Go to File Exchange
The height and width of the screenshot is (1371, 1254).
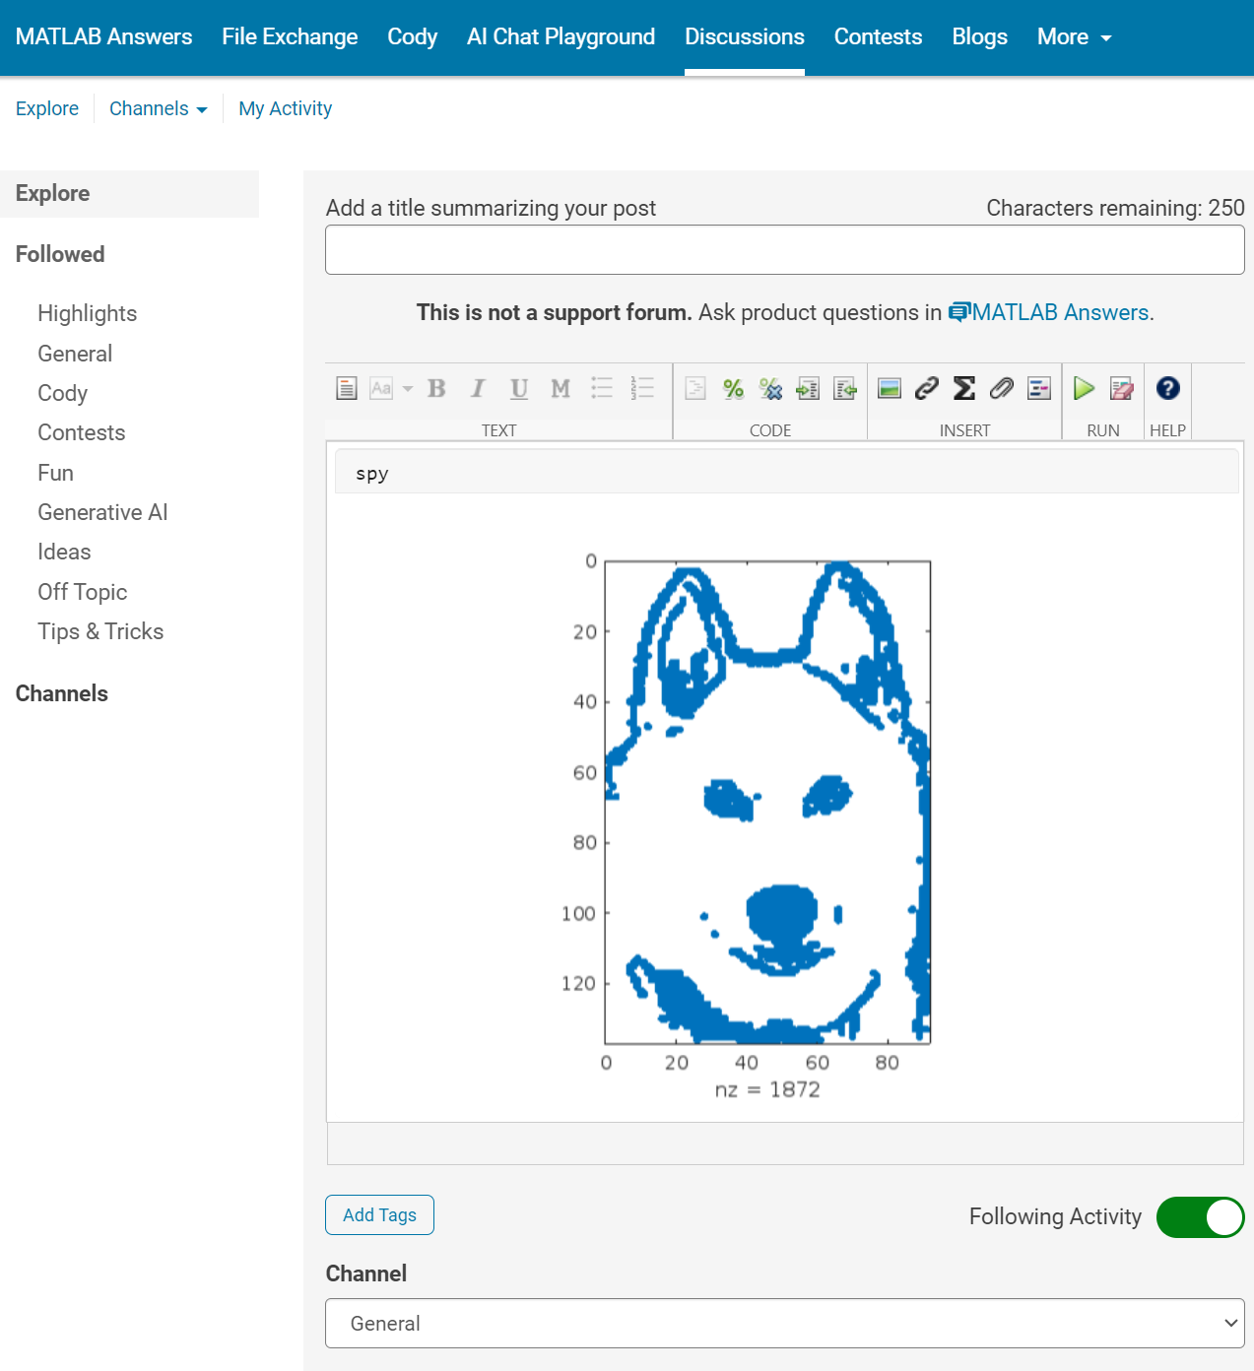pos(290,36)
